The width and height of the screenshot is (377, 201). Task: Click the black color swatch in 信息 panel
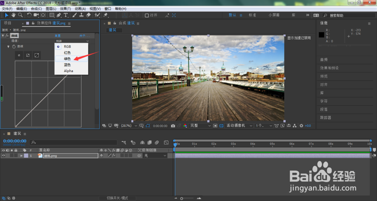[x=322, y=35]
